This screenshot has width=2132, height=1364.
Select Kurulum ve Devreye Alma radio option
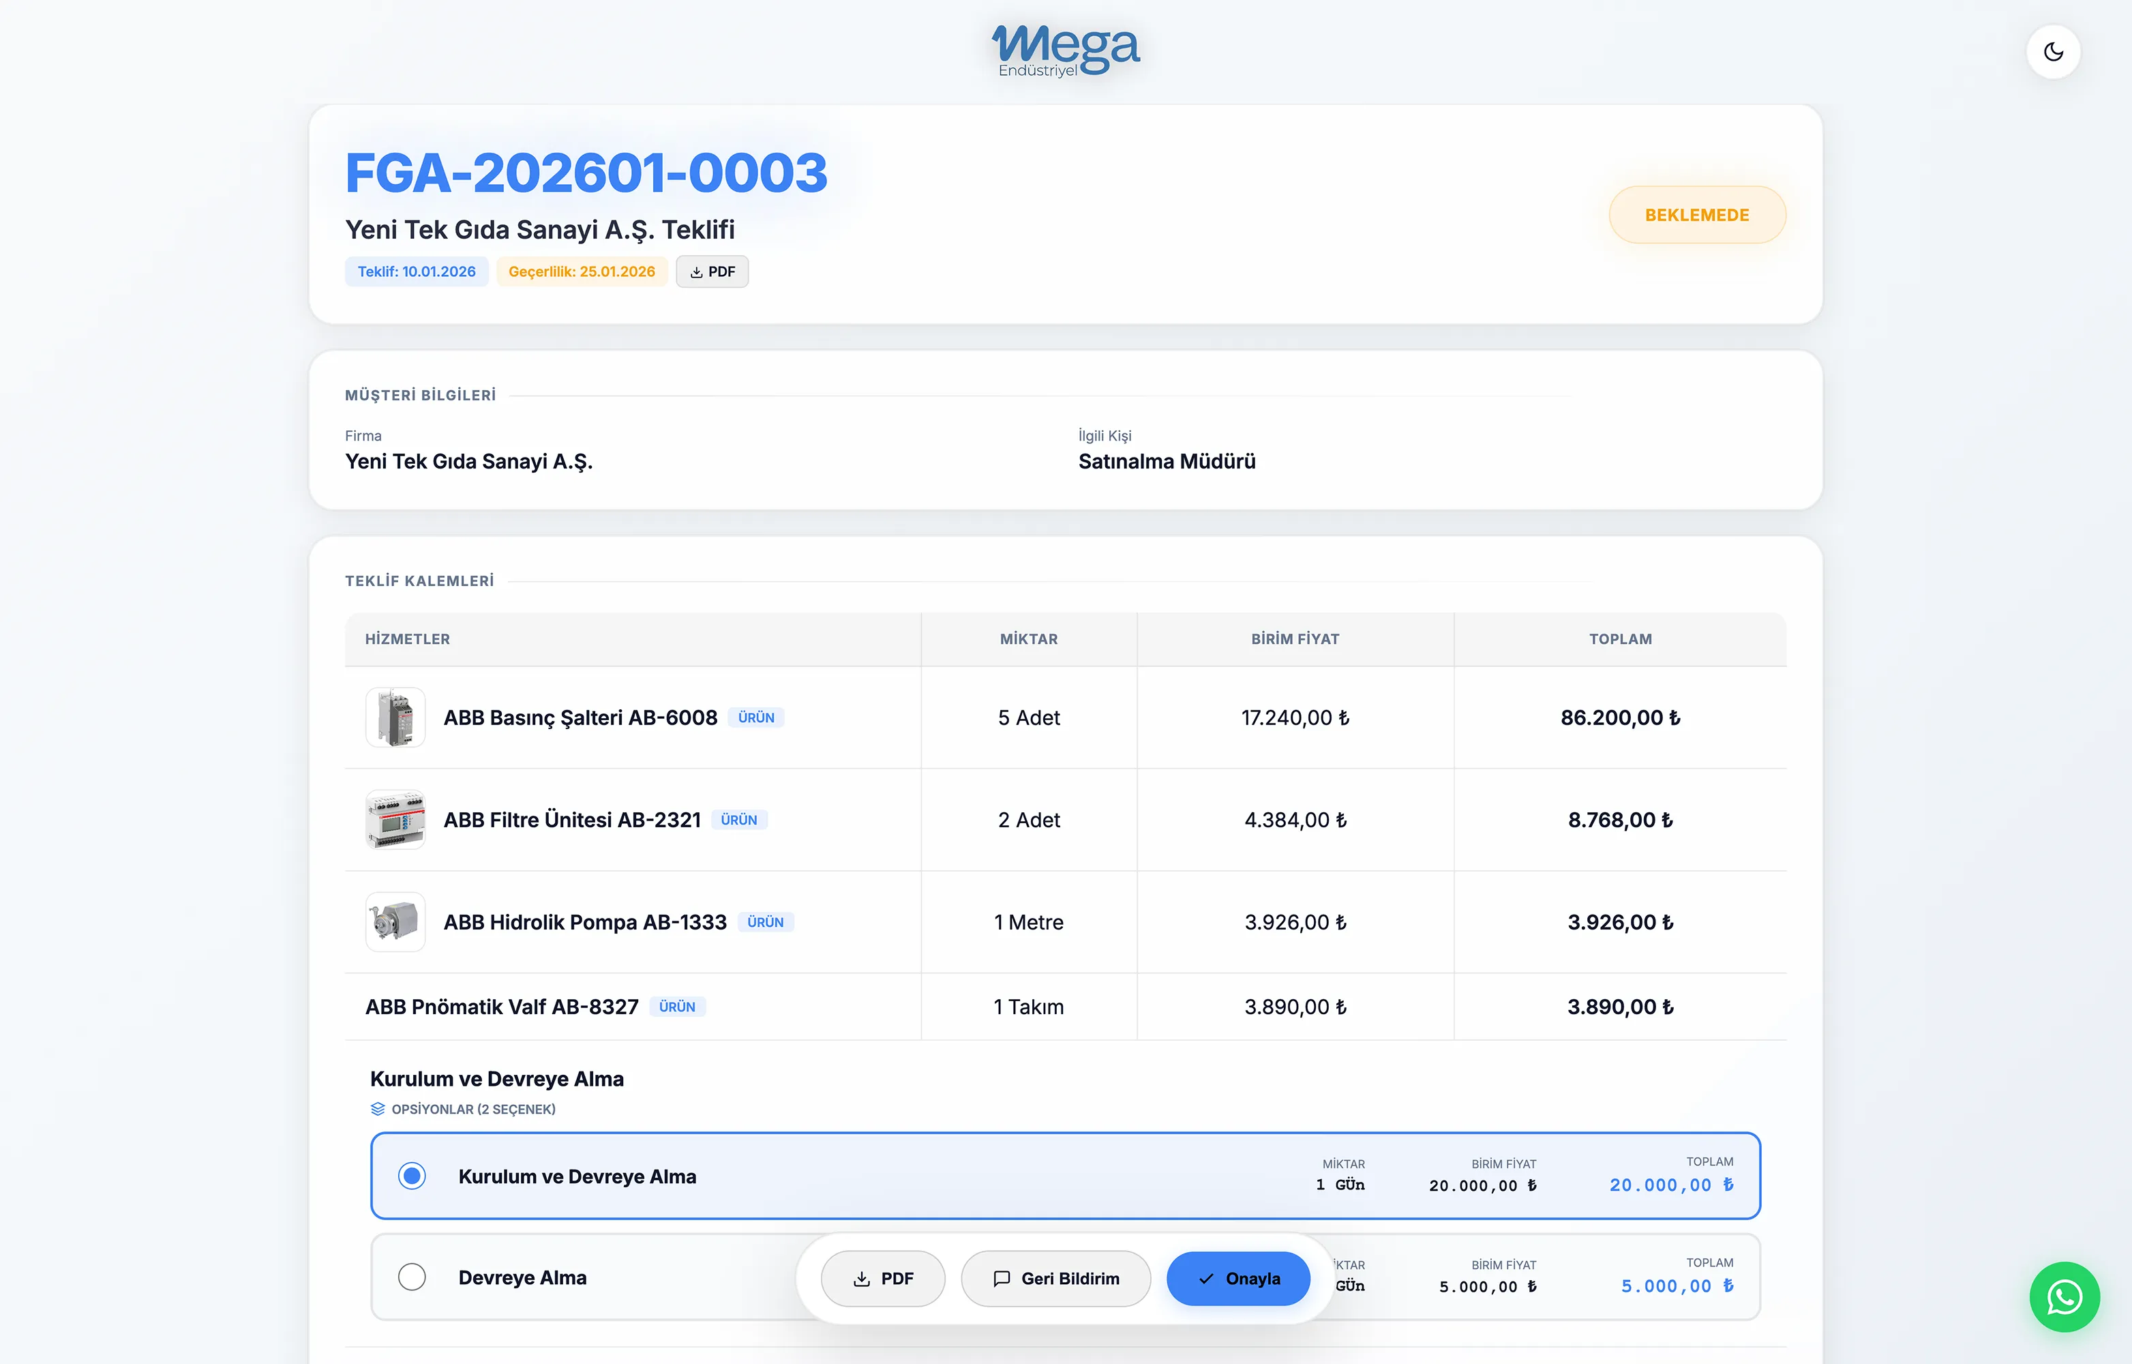[x=412, y=1176]
